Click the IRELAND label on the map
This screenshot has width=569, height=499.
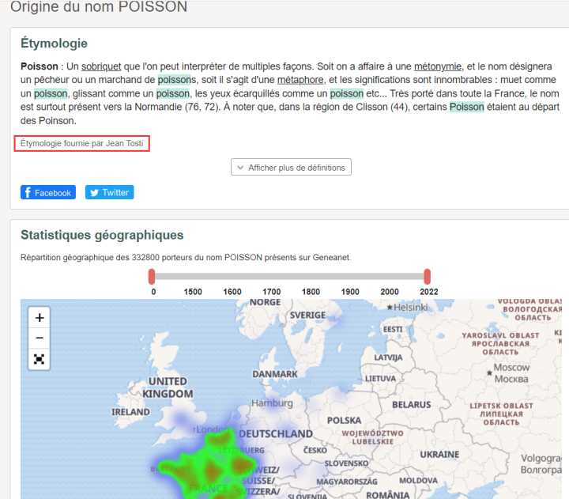coord(130,412)
